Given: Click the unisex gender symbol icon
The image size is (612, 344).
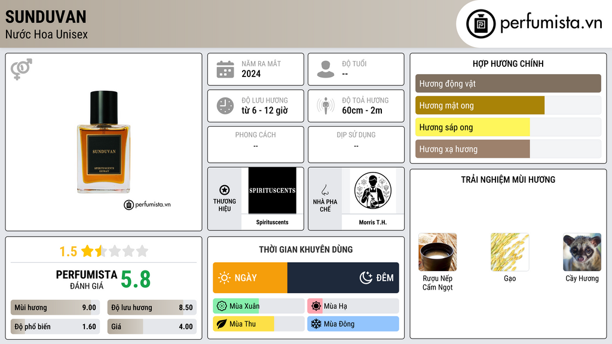Looking at the screenshot, I should click(22, 69).
